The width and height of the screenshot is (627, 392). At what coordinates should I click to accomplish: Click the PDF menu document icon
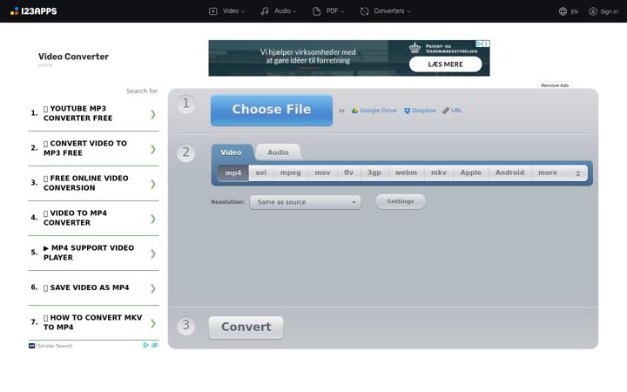tap(317, 11)
